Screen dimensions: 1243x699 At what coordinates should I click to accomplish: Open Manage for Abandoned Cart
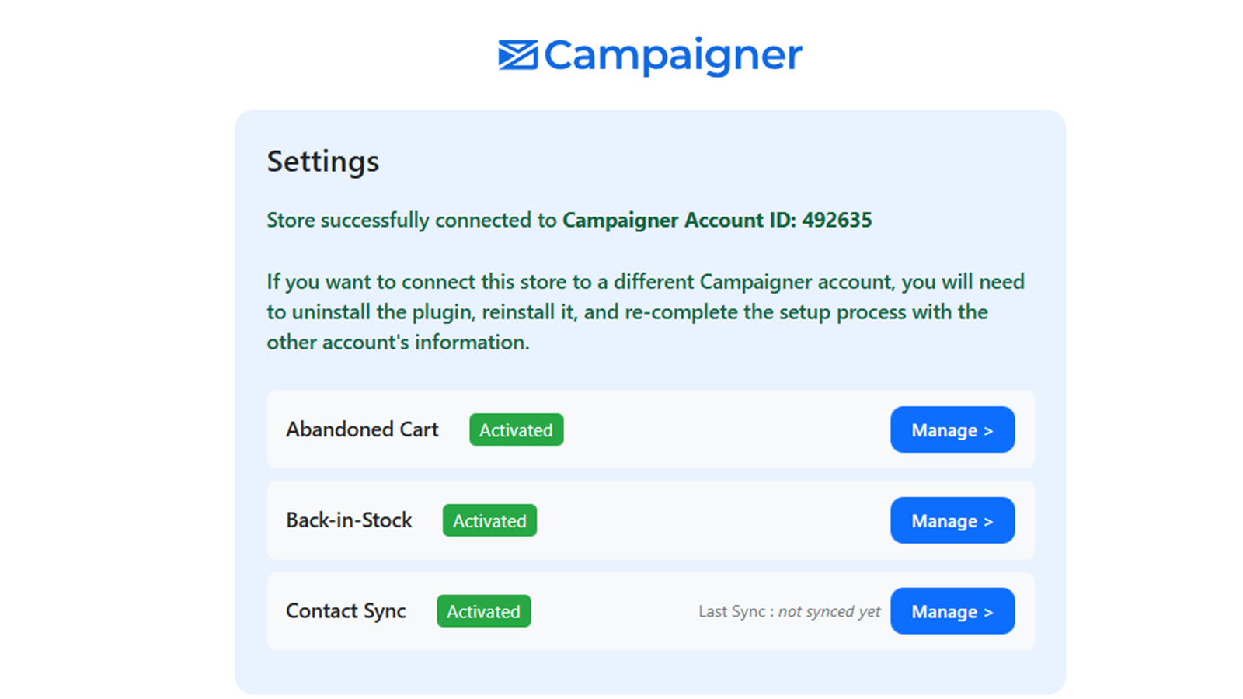(x=952, y=429)
